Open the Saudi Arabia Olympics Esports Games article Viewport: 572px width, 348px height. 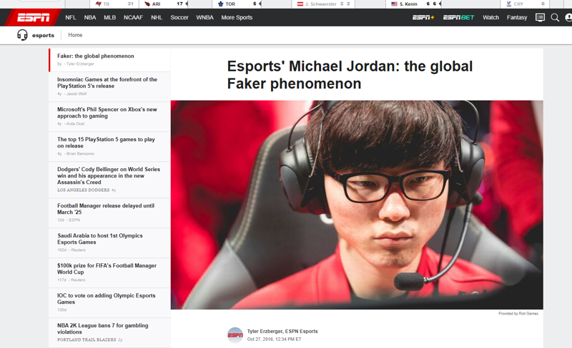click(100, 239)
